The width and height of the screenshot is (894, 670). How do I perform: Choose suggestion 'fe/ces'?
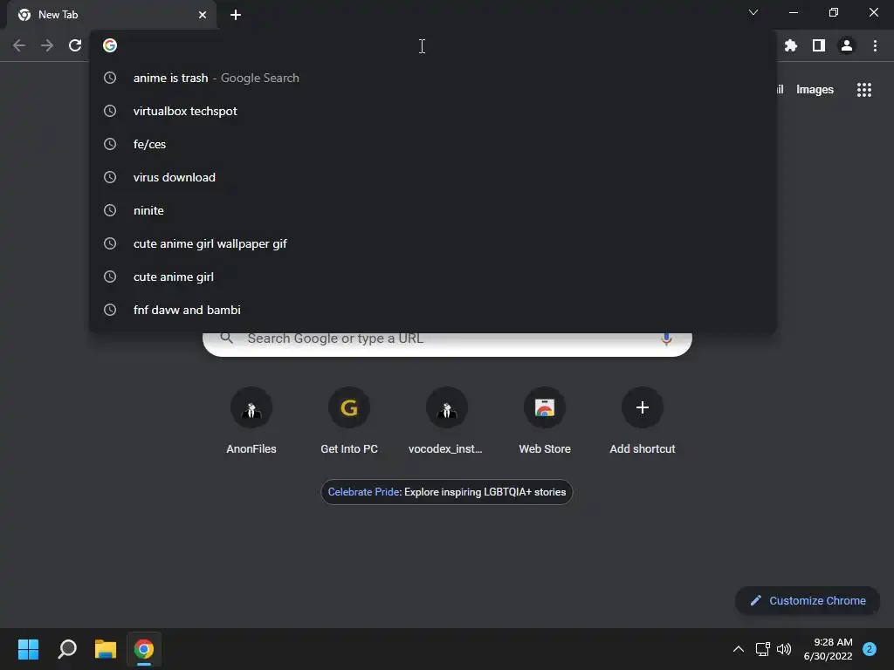(x=432, y=144)
